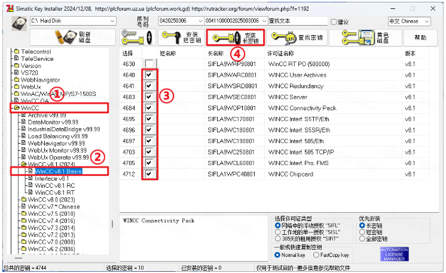
Task: Click the 4697 row number cell
Action: 129,141
